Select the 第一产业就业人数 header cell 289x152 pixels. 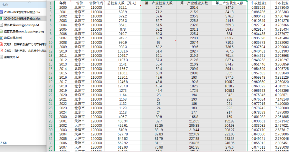[159, 3]
